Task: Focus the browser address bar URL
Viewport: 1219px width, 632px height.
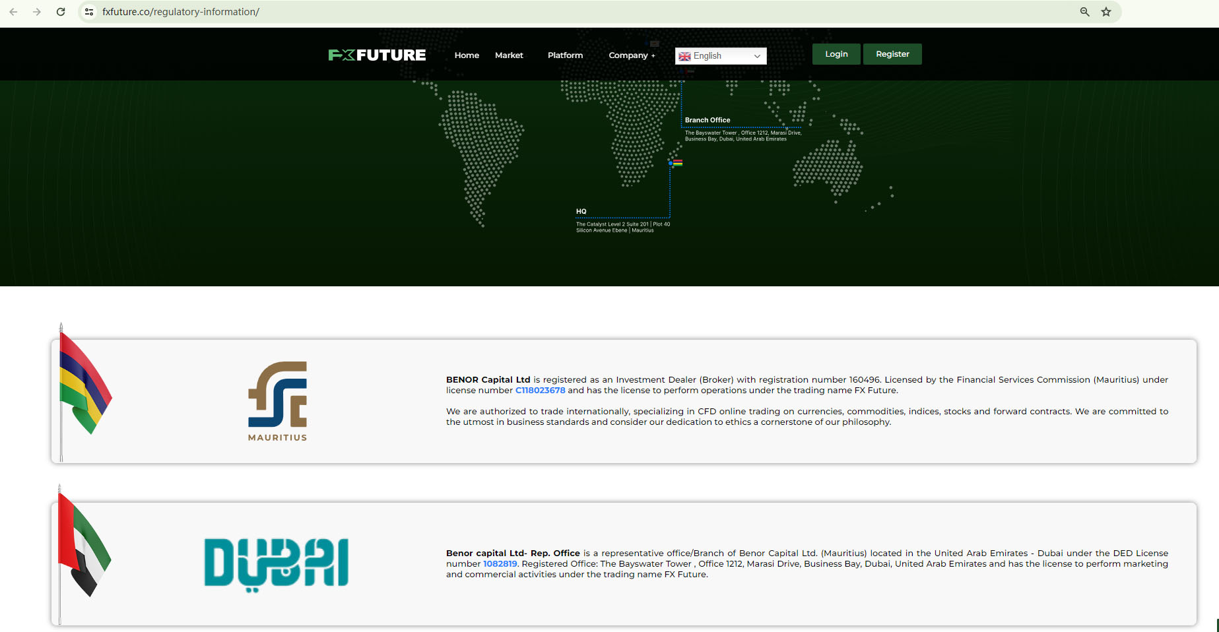Action: click(x=181, y=12)
